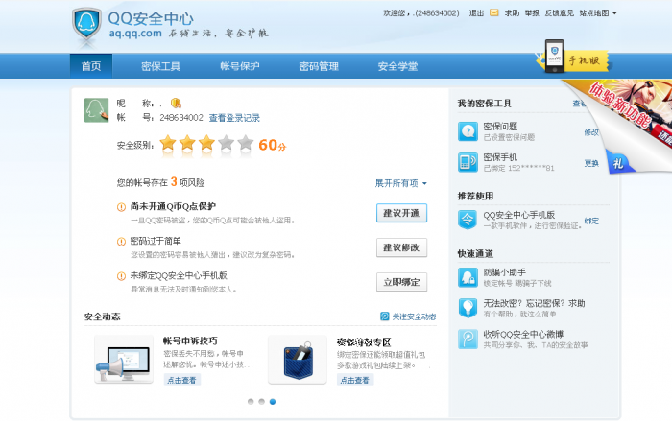Click the 关注安全动态 link text
672x421 pixels.
click(414, 316)
